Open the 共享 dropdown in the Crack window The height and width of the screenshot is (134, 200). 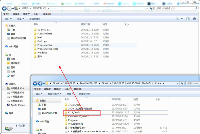tap(70, 94)
